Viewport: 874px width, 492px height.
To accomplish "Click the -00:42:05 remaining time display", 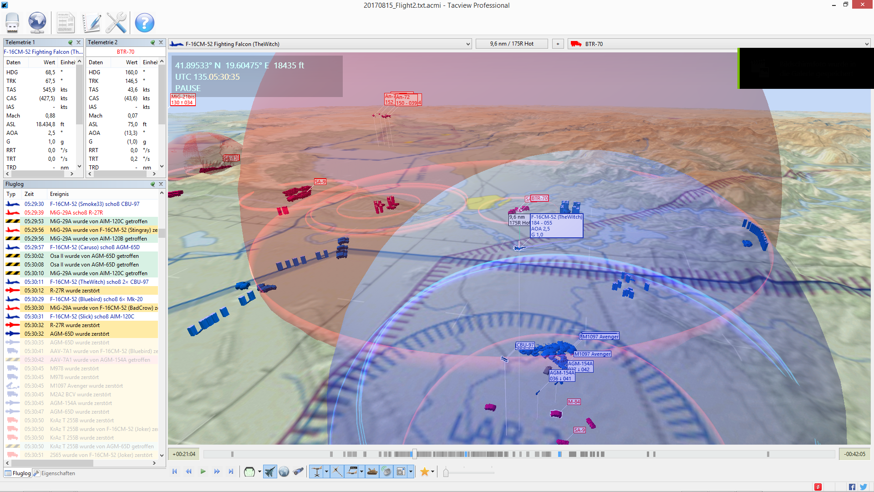I will coord(854,454).
